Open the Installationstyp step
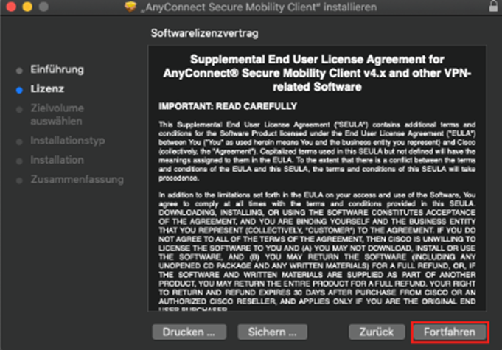This screenshot has width=502, height=350. (67, 140)
